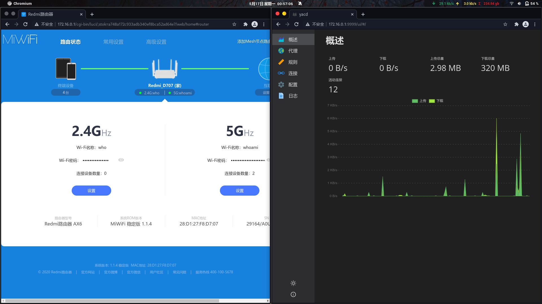Viewport: 542px width, 304px height.
Task: Open the 日志 (Logs) page
Action: [292, 96]
